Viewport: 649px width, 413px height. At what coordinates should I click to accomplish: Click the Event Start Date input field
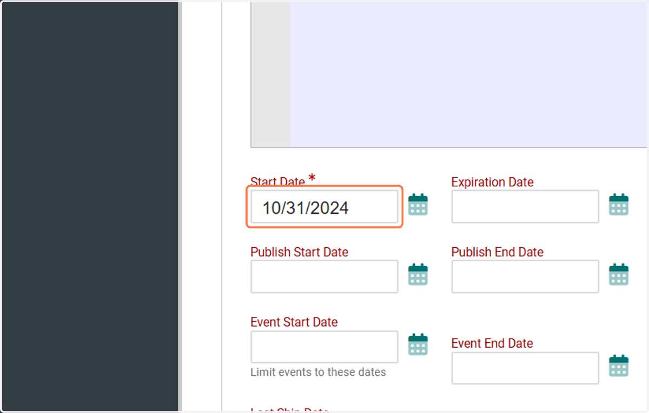(325, 347)
